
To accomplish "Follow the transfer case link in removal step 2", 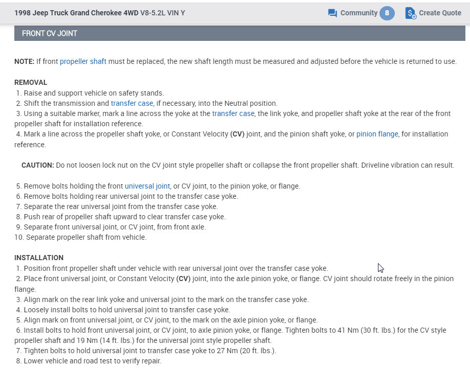I will pos(132,103).
